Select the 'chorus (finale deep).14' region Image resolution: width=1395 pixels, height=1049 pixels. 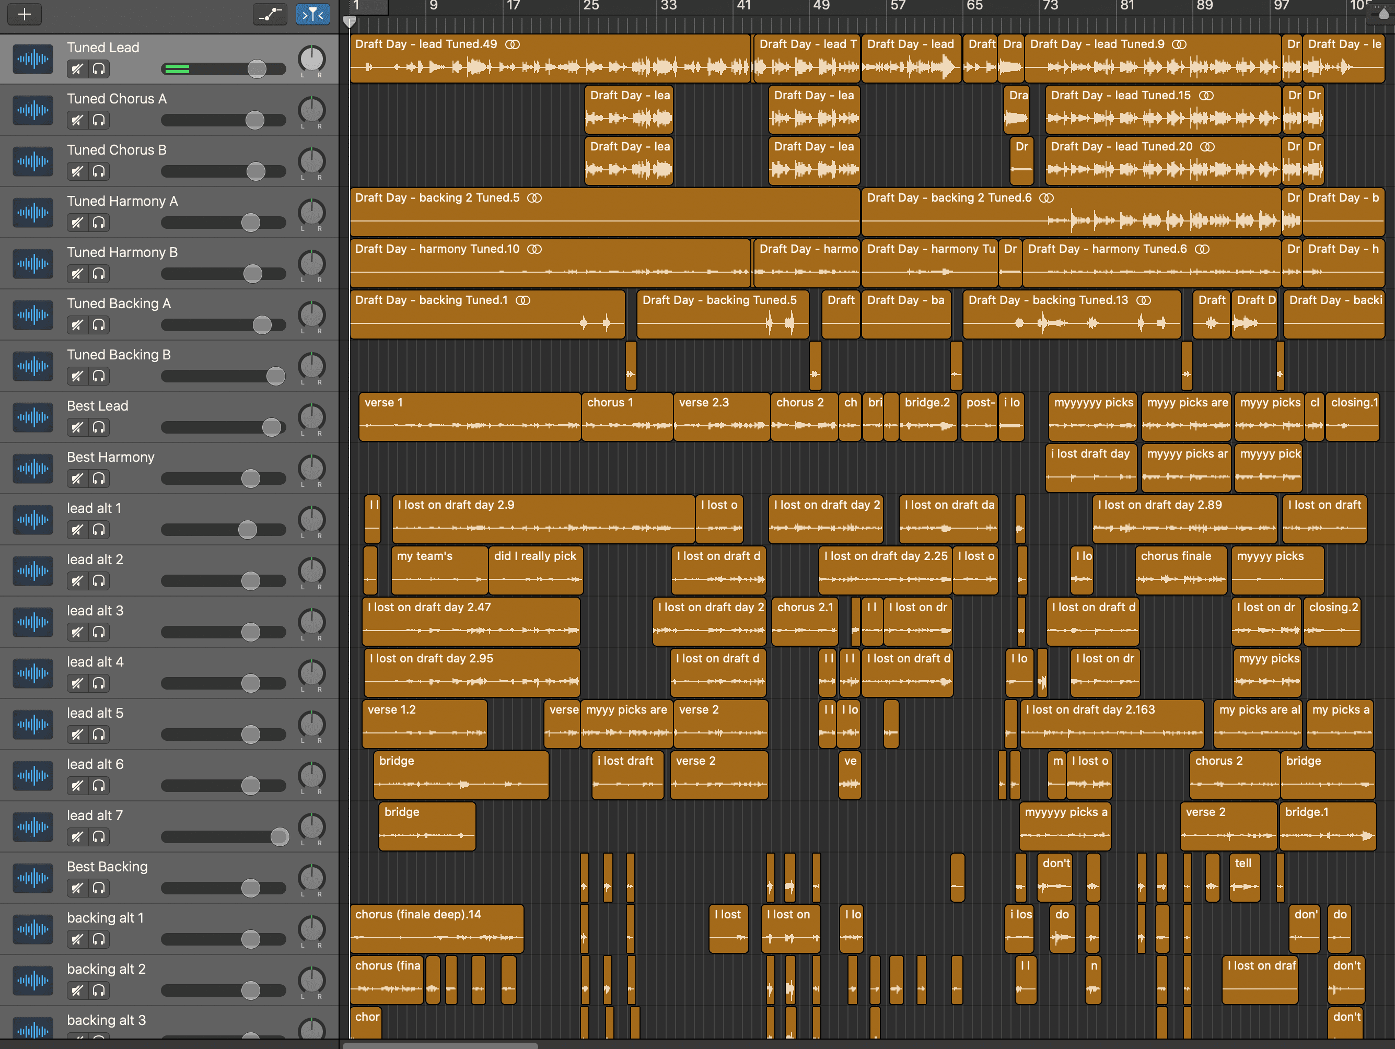pos(437,929)
